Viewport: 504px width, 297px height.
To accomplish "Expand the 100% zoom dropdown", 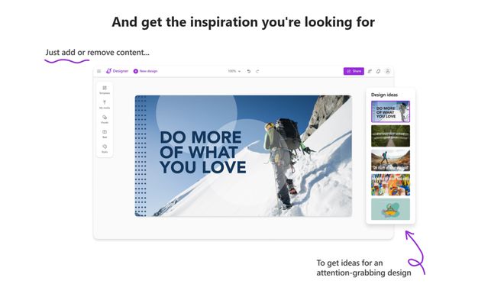I will tap(234, 71).
